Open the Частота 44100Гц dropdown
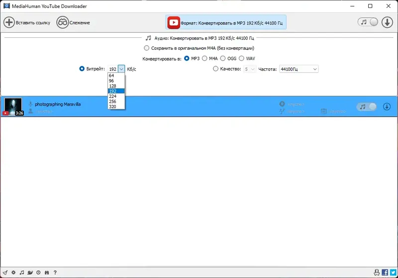The image size is (398, 278). (x=299, y=69)
